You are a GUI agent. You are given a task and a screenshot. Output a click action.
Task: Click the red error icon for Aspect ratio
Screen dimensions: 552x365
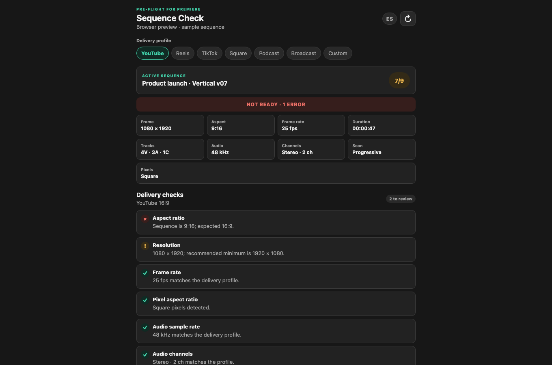(145, 219)
